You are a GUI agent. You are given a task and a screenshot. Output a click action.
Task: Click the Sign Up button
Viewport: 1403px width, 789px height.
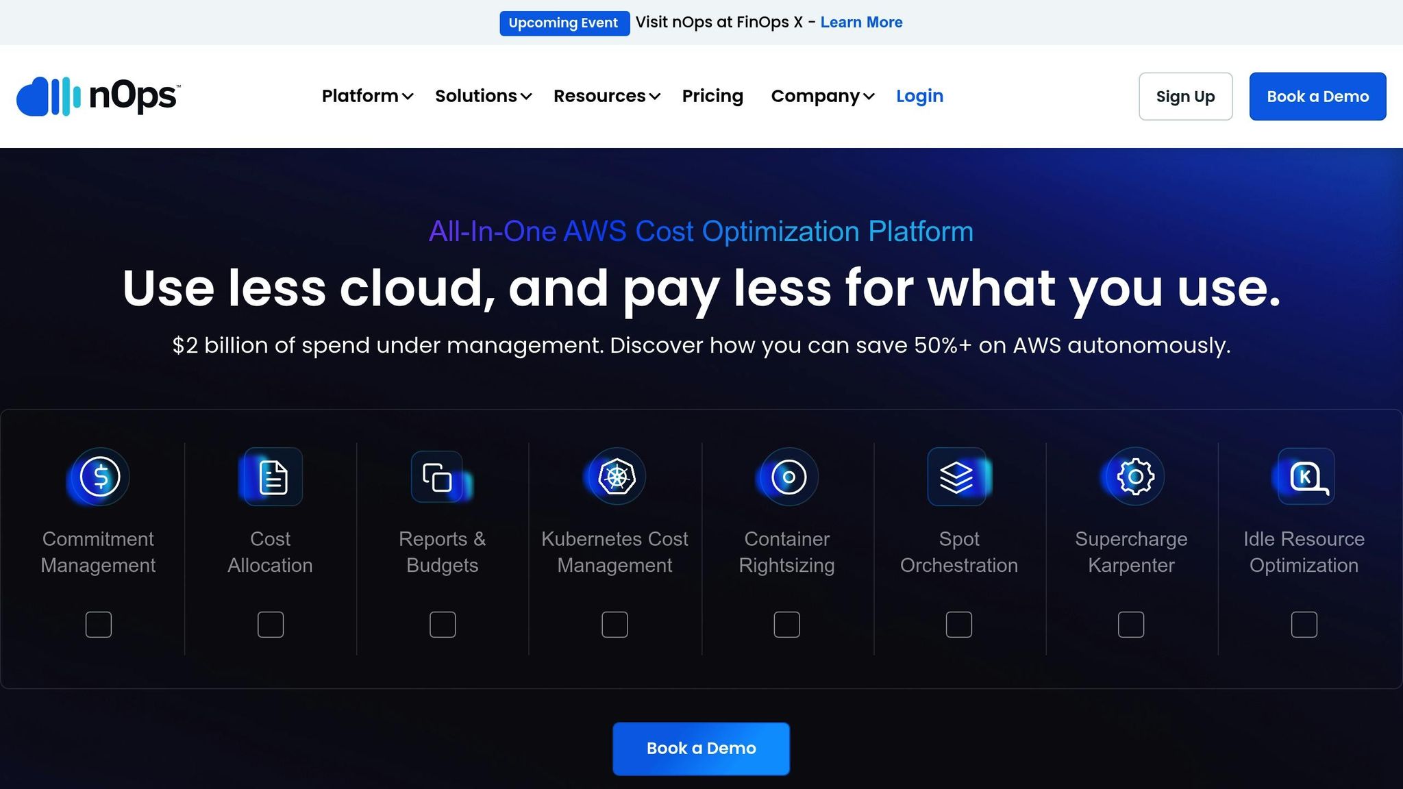click(1186, 97)
